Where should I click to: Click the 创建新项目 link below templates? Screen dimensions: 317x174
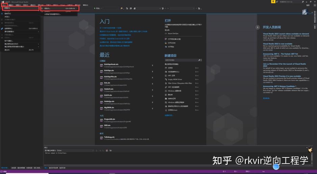(x=169, y=115)
